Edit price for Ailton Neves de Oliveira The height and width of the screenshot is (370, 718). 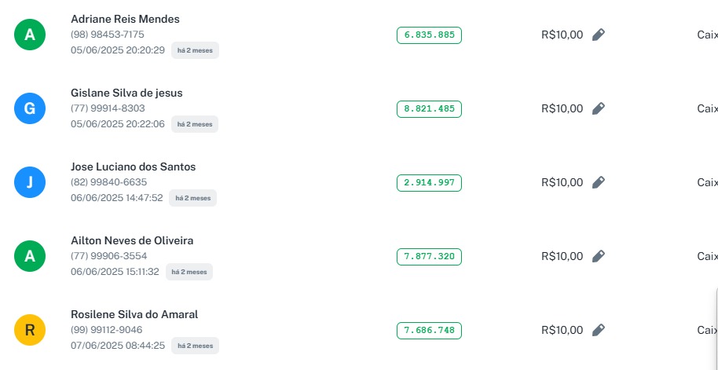coord(599,256)
